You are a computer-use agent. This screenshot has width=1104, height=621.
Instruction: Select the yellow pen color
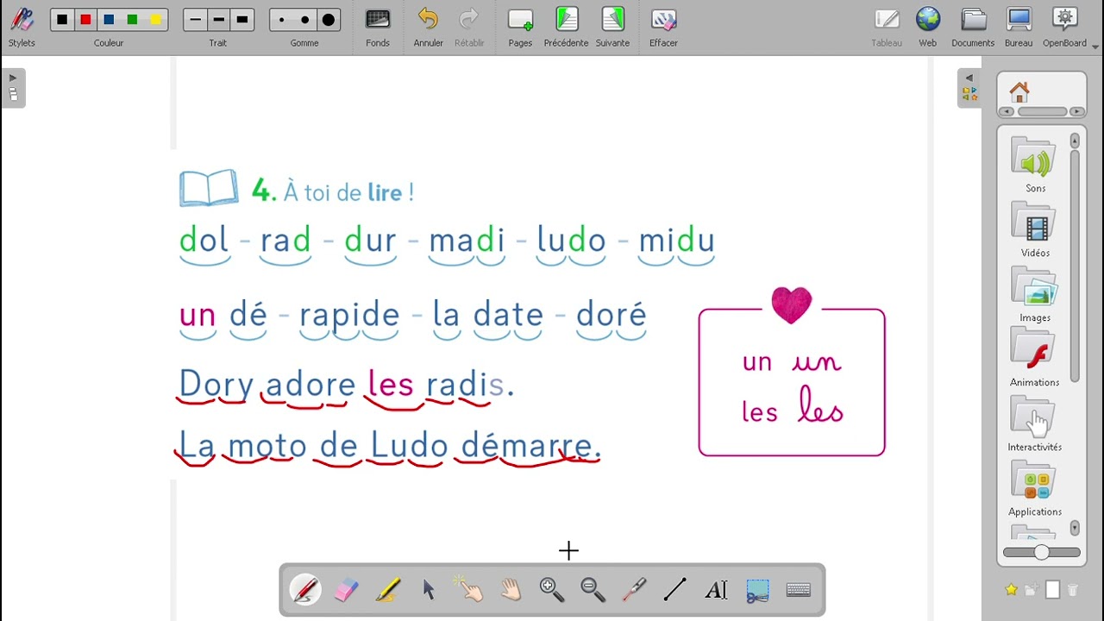coord(155,20)
